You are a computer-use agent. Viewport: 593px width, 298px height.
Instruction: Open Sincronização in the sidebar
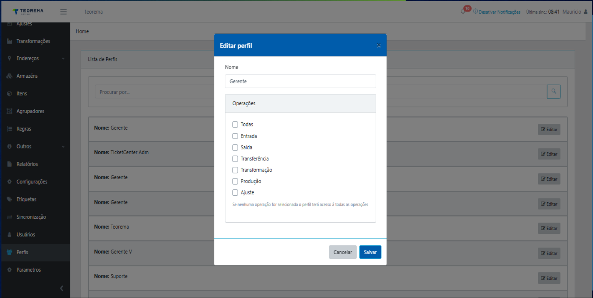pos(31,217)
